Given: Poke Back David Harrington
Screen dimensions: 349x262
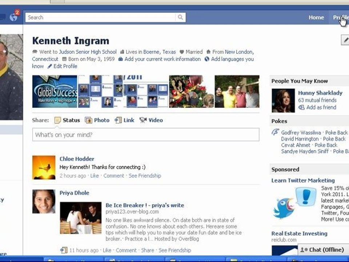Looking at the screenshot, I should (x=334, y=139).
